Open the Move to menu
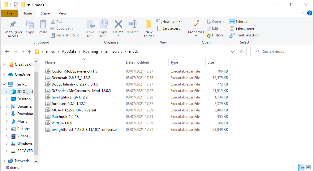Image resolution: width=314 pixels, height=171 pixels. tap(90, 29)
